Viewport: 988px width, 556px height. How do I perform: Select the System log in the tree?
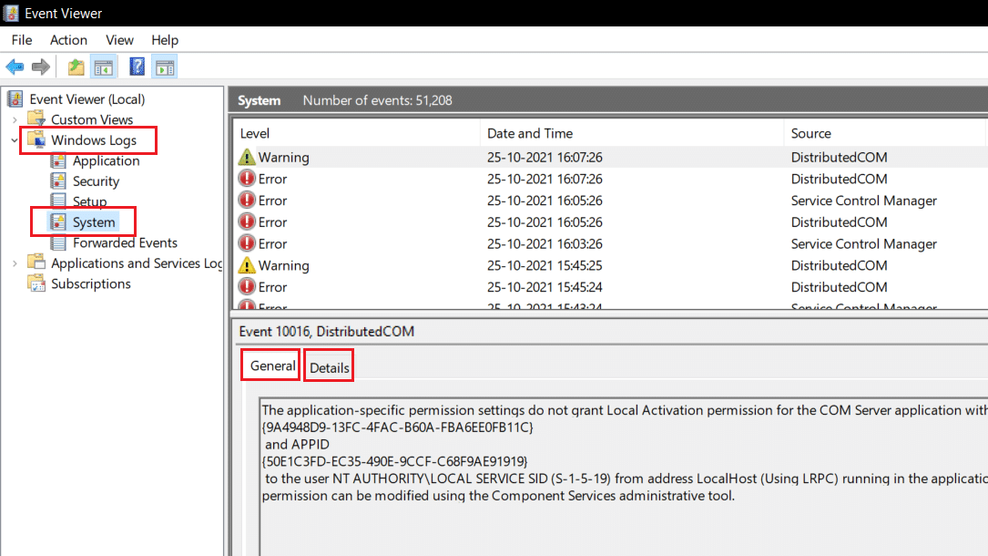point(94,222)
